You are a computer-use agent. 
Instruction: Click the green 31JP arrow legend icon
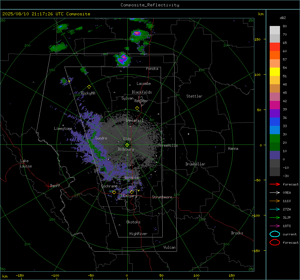[275, 217]
